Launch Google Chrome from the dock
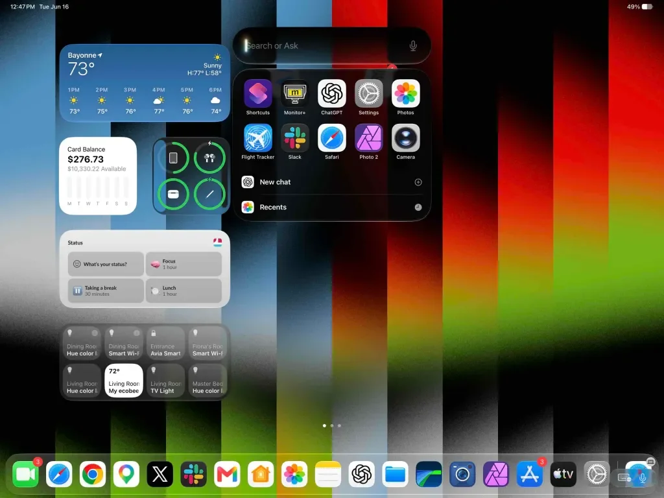The image size is (664, 498). click(x=92, y=474)
